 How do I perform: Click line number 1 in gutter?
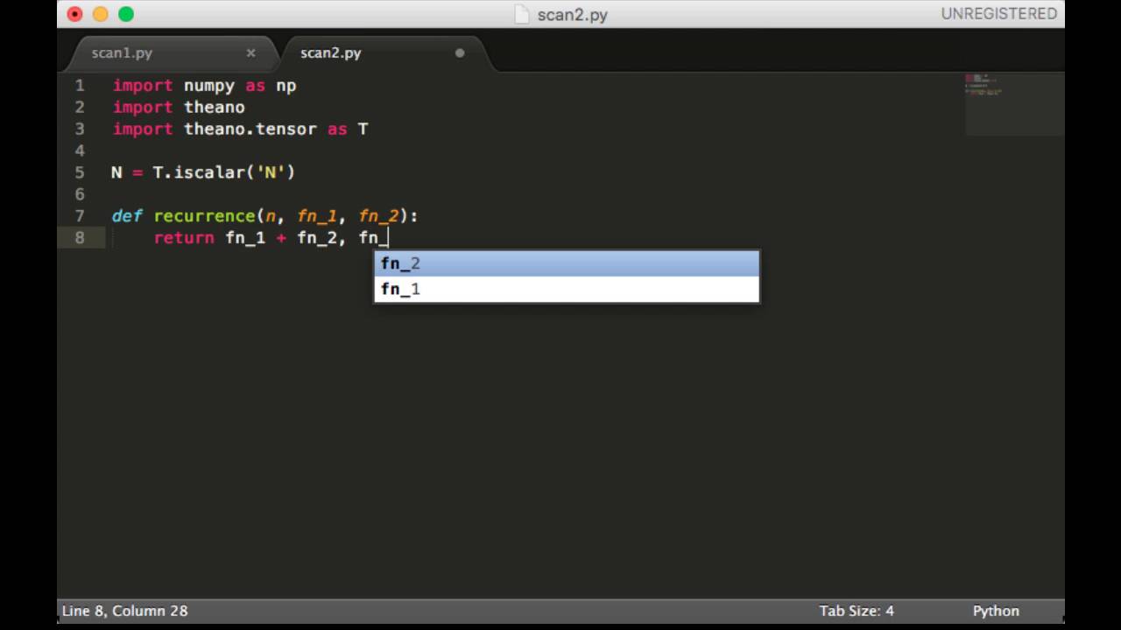tap(80, 86)
